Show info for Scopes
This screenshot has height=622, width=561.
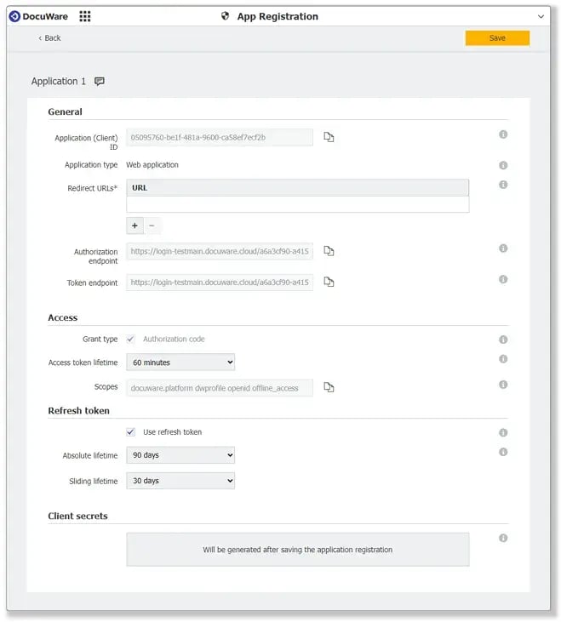point(503,385)
